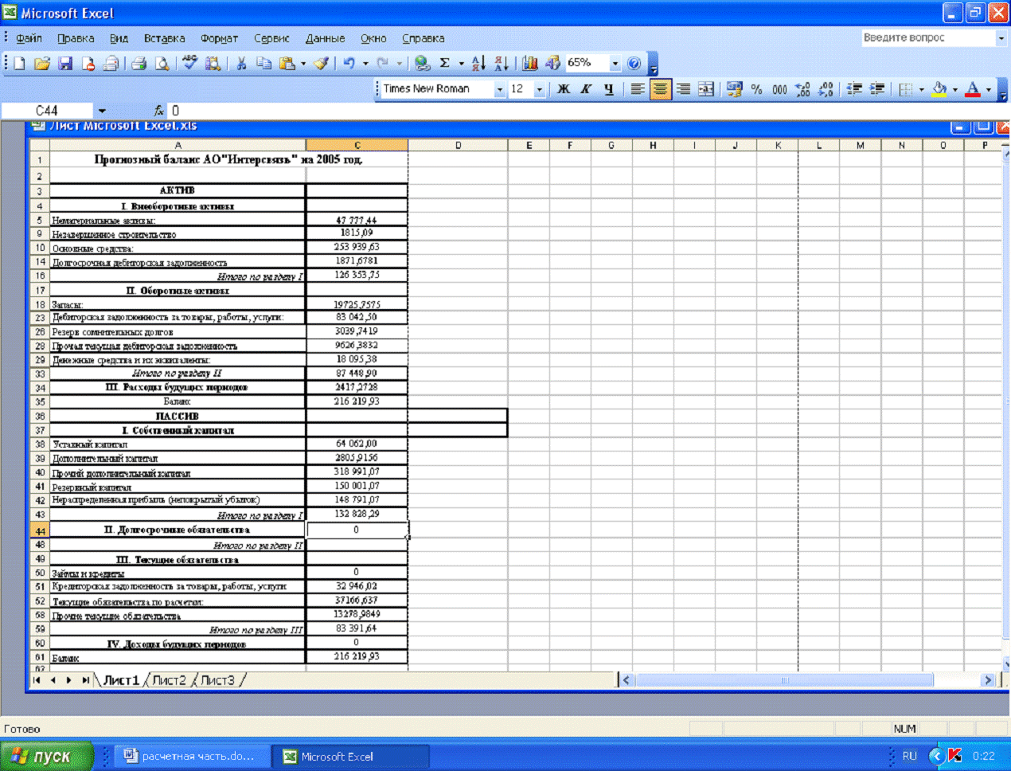Viewport: 1011px width, 771px height.
Task: Run the spelling checker
Action: pos(189,63)
